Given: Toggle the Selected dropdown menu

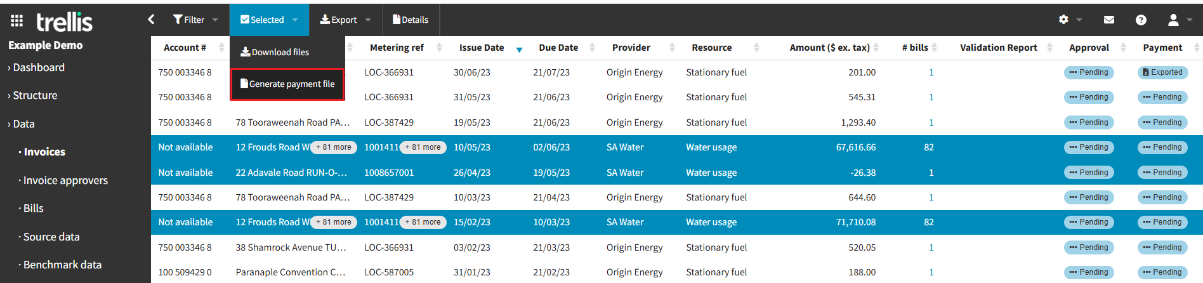Looking at the screenshot, I should pos(269,20).
